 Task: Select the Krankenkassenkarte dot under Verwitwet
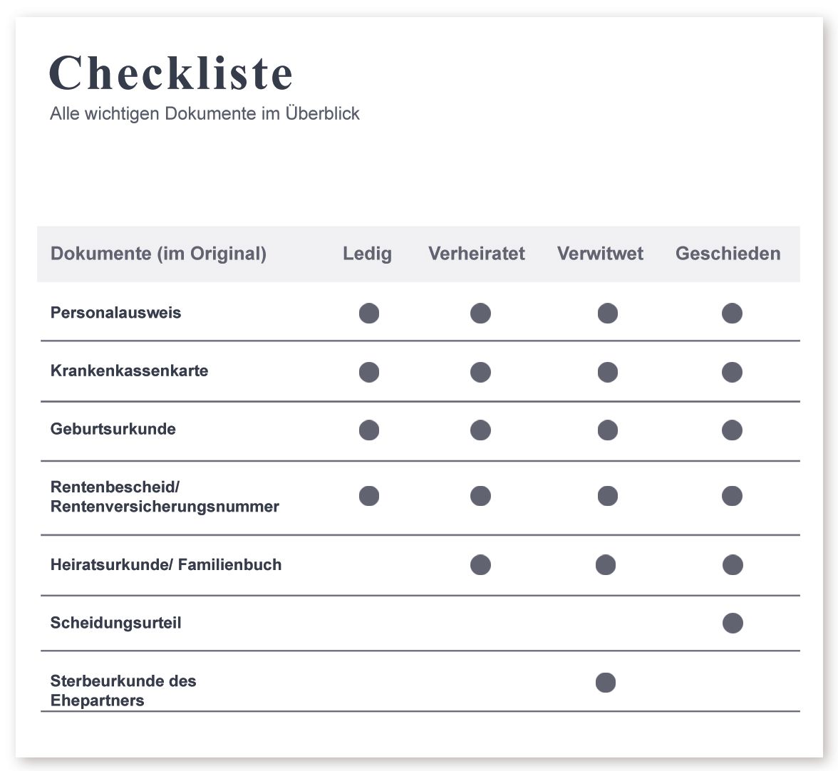point(608,372)
